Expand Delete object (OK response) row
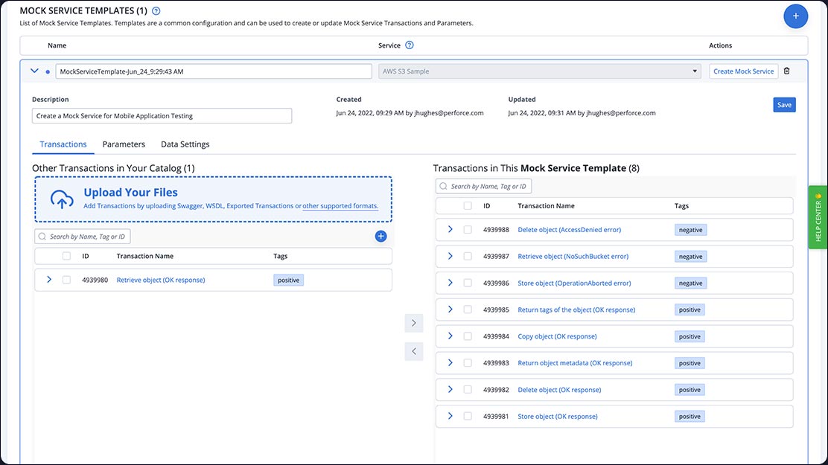 [x=450, y=390]
